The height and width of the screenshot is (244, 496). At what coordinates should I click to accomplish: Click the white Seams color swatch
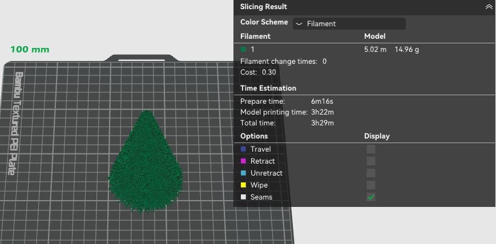(x=243, y=197)
